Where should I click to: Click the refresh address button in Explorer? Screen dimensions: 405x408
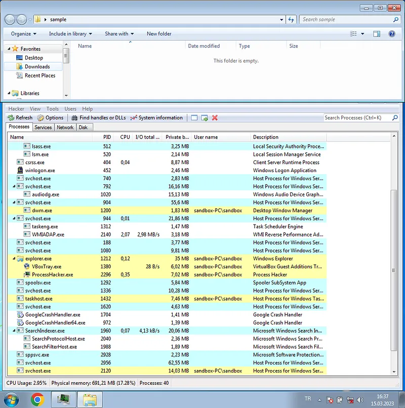tap(291, 20)
